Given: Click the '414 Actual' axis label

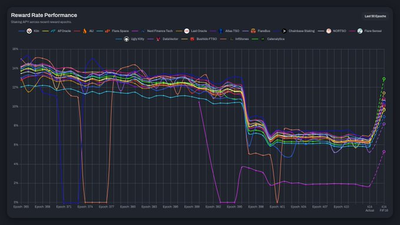Looking at the screenshot, I should click(x=369, y=209).
